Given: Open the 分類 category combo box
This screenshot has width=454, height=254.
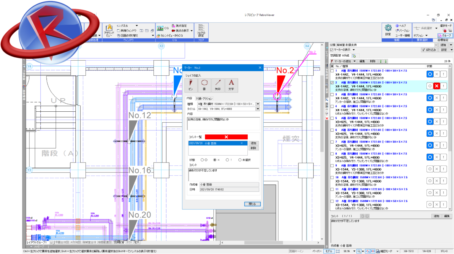Looking at the screenshot, I should [x=436, y=45].
